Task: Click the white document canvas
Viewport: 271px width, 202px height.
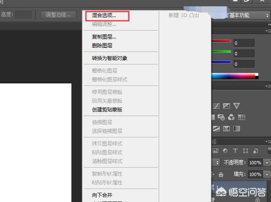Action: click(36, 142)
